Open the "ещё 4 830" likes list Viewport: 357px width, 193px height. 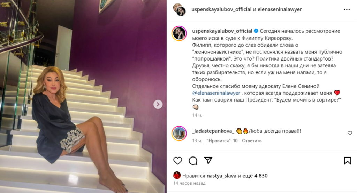coord(255,176)
